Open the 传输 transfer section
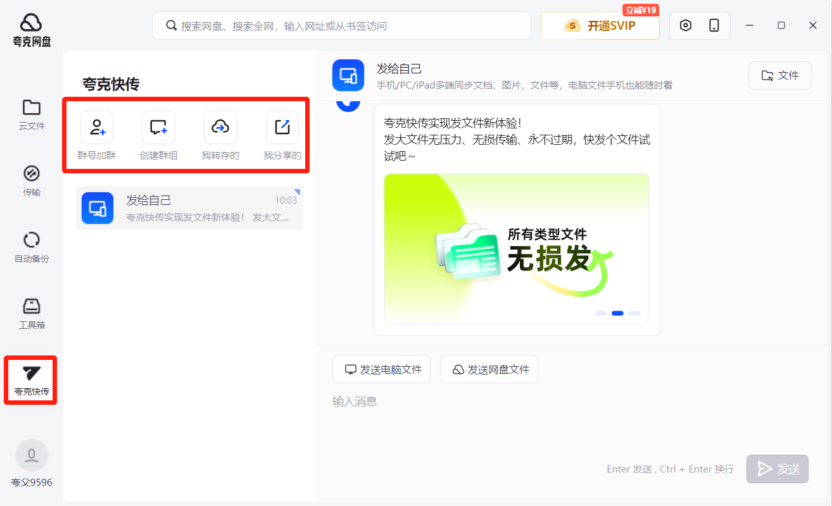 pos(32,180)
